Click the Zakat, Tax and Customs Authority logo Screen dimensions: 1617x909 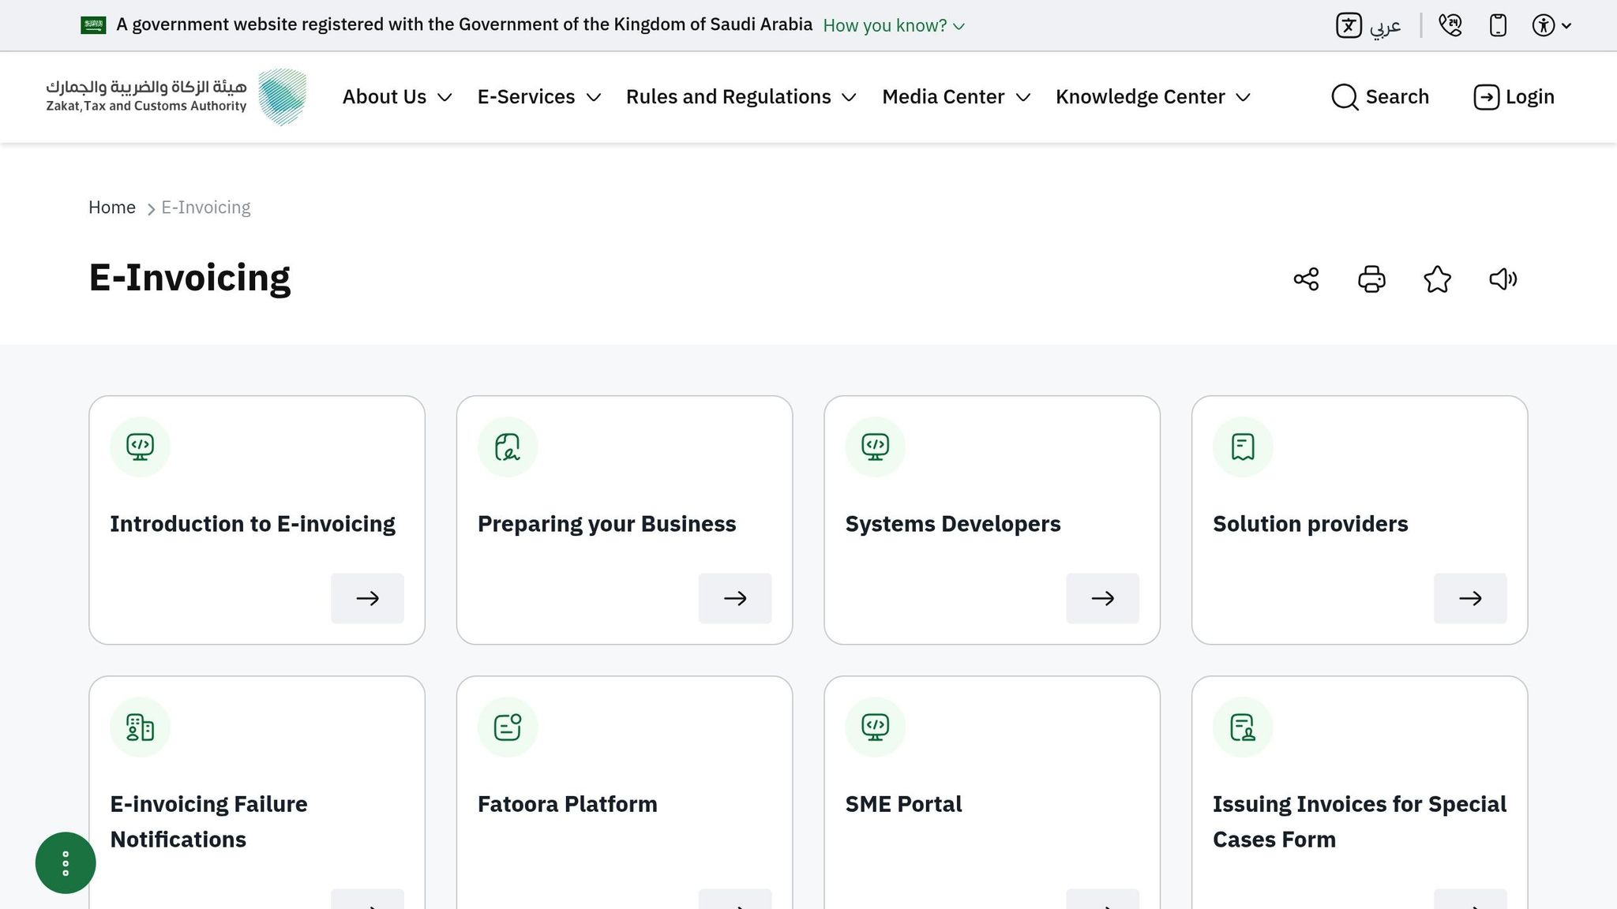click(x=176, y=97)
